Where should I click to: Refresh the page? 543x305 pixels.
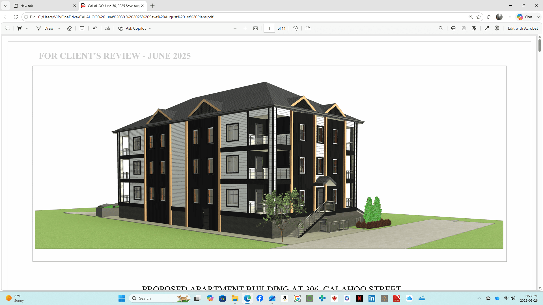click(x=16, y=17)
